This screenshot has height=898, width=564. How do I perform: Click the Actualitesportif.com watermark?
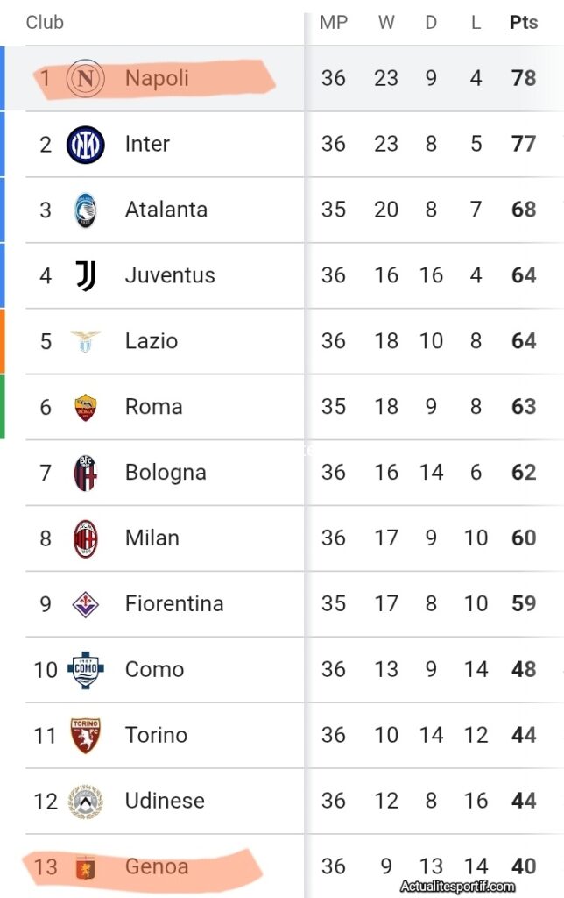tap(458, 886)
